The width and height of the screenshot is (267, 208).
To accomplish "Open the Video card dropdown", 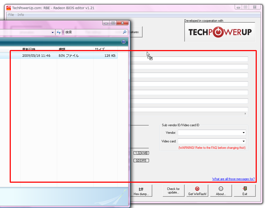I will coord(244,141).
